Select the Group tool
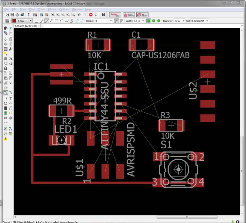 (x=5, y=49)
